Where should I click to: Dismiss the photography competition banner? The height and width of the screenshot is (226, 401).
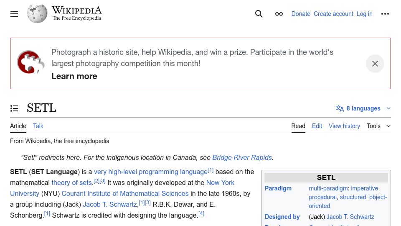(375, 64)
